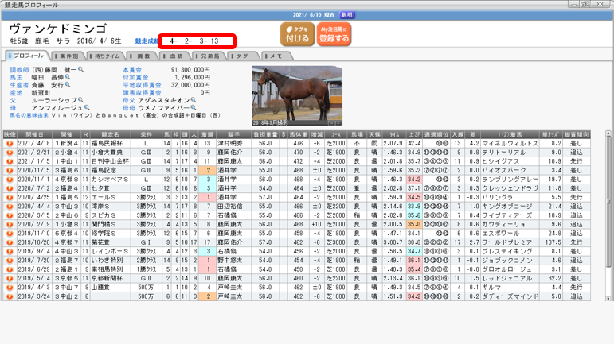Image resolution: width=614 pixels, height=344 pixels.
Task: Click magnifier icon next to trainer 藤岡 健一
Action: 82,70
